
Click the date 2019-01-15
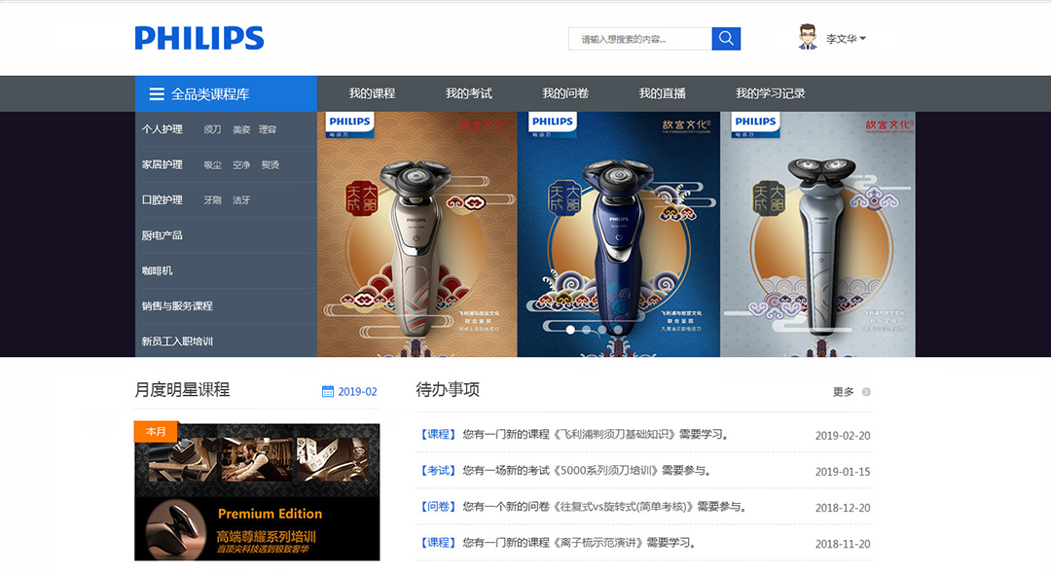[843, 472]
